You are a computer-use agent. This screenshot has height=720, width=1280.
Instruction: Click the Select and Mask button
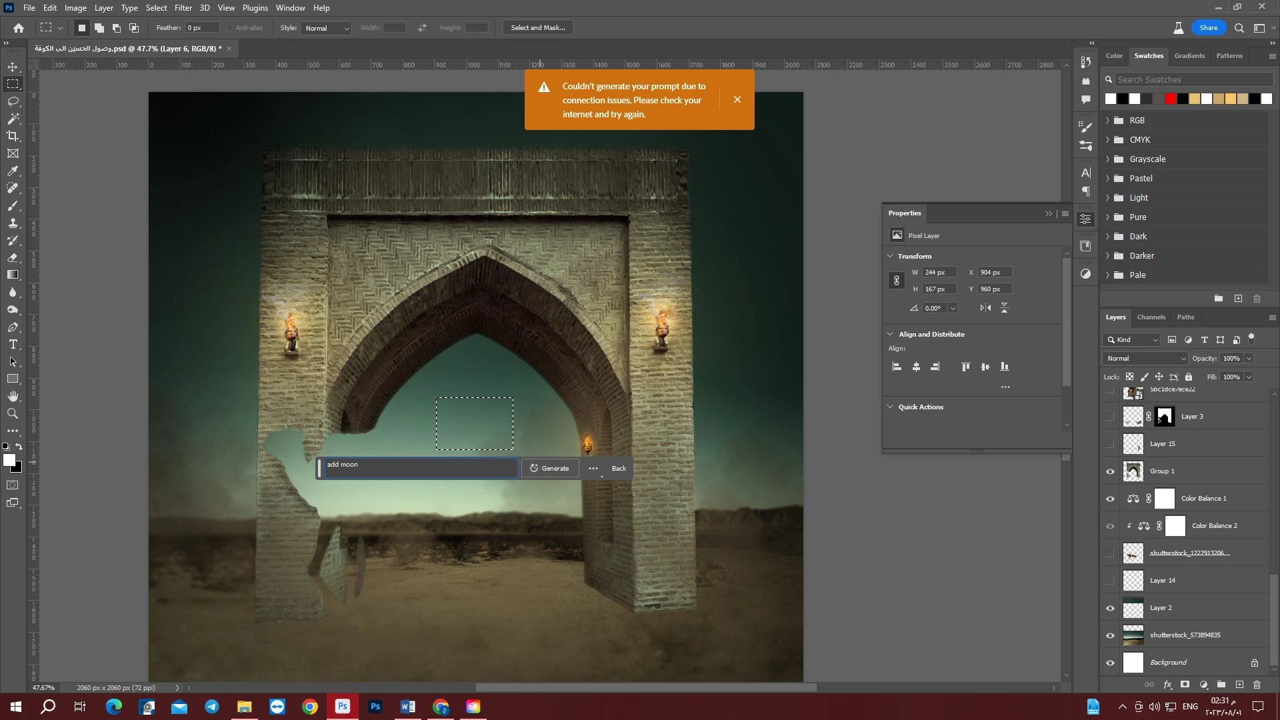pos(537,28)
